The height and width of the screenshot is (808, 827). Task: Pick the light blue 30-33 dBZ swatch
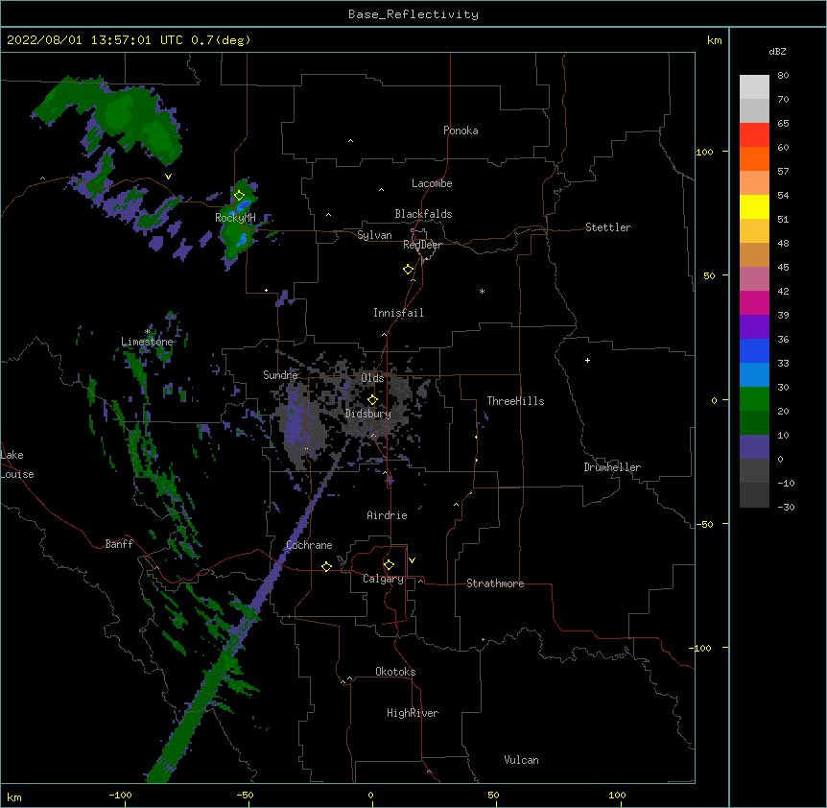coord(754,374)
